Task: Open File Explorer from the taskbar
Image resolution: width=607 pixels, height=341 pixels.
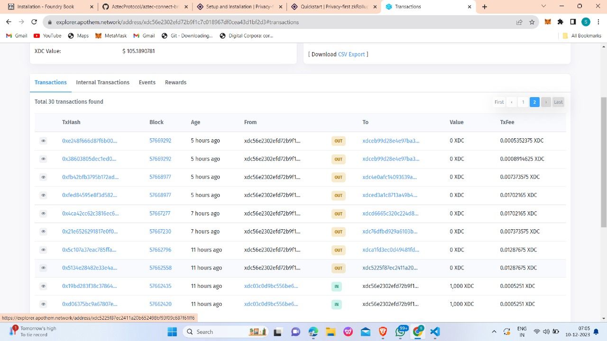Action: tap(331, 332)
